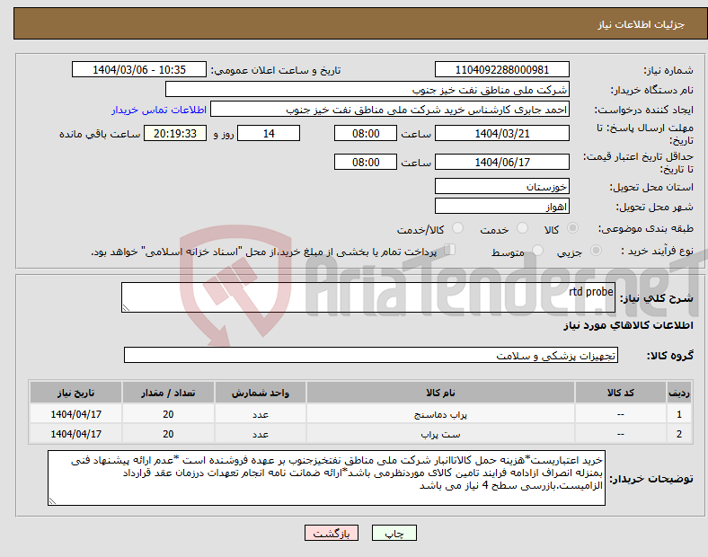Click the واحد شمارش column header
This screenshot has width=708, height=557.
[x=261, y=393]
